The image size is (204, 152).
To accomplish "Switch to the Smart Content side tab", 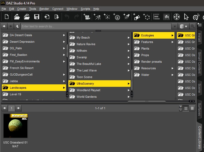I will [x=199, y=63].
